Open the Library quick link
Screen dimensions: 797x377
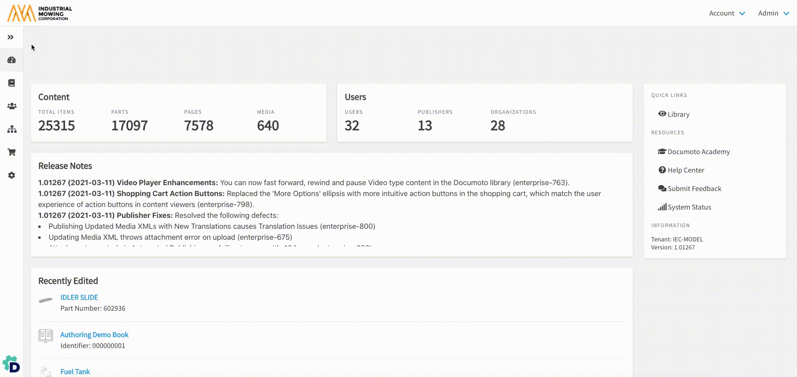point(678,114)
